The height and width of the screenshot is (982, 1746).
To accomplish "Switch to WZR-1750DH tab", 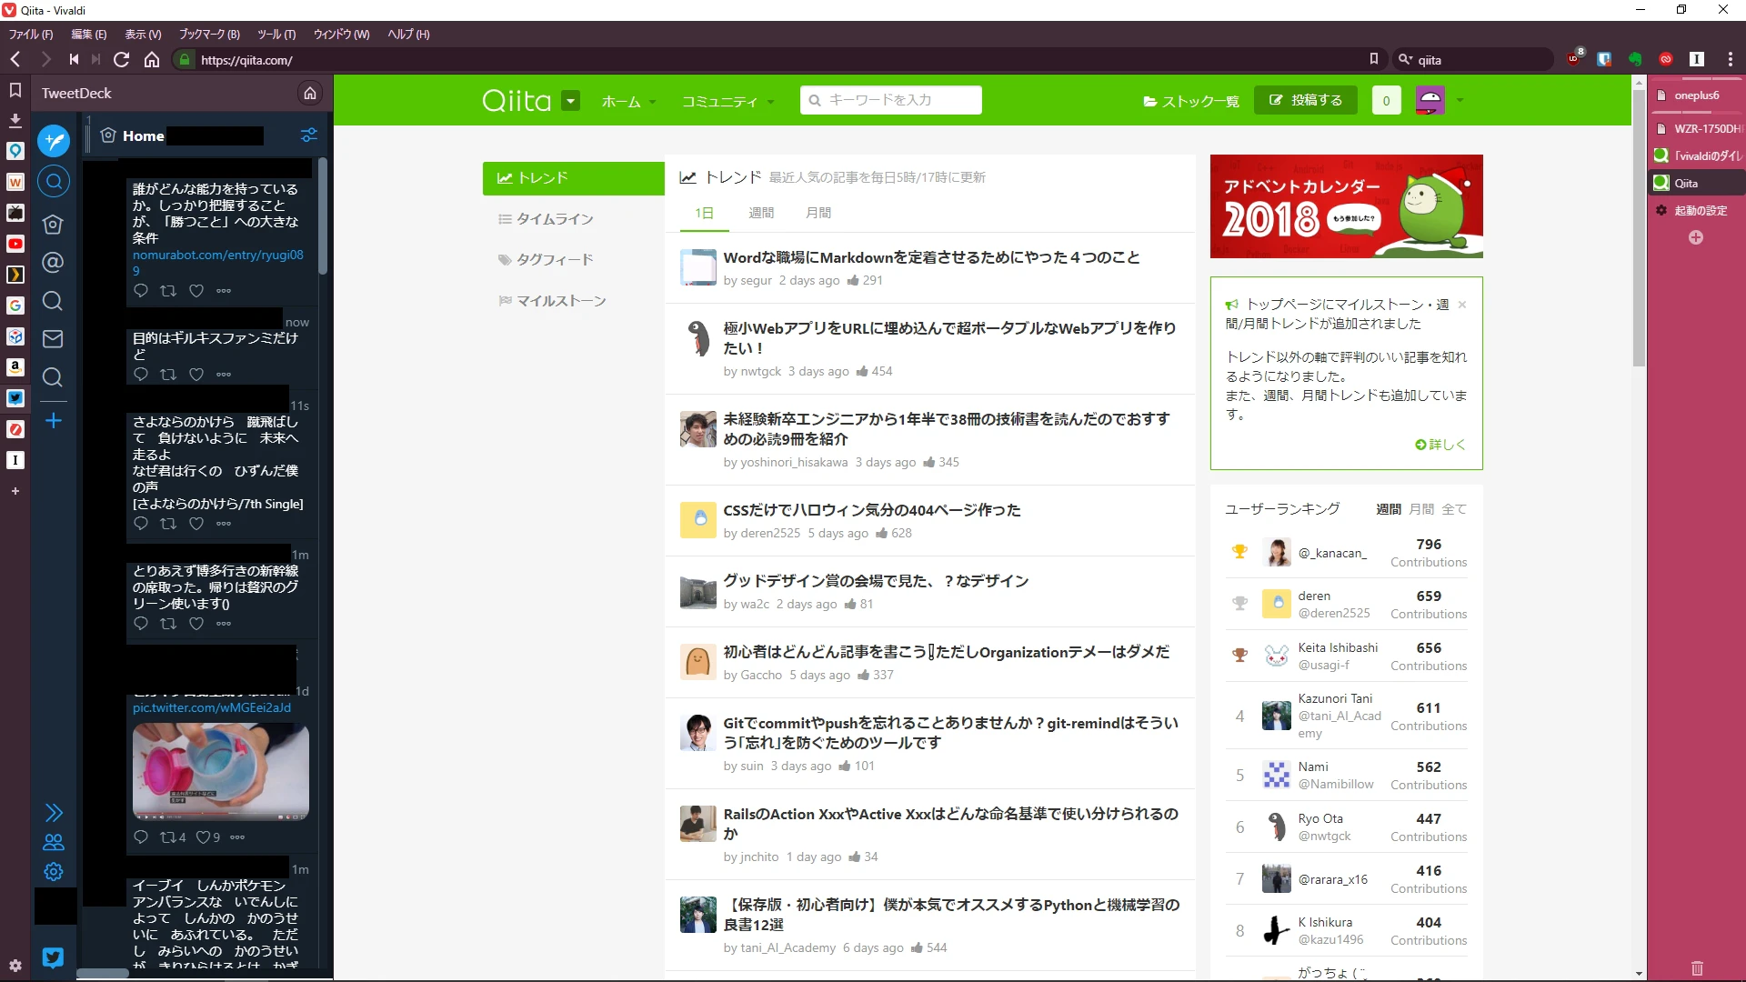I will click(x=1696, y=129).
